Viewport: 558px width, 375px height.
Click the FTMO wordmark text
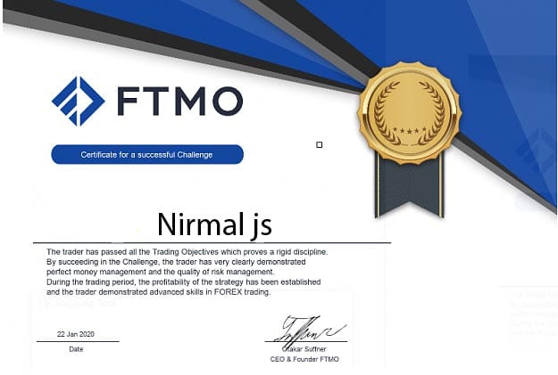(x=180, y=102)
